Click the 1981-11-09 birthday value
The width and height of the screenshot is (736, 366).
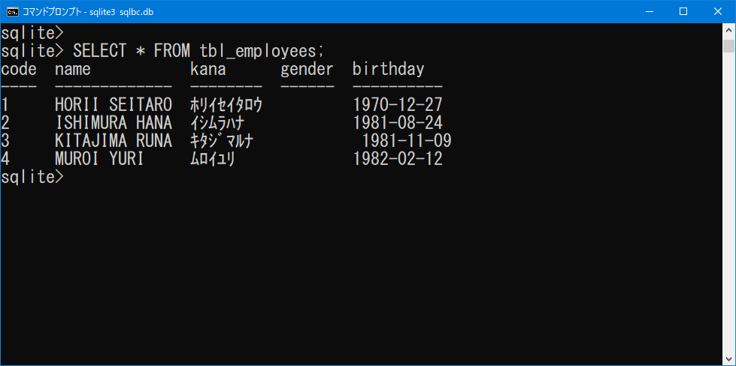(407, 141)
